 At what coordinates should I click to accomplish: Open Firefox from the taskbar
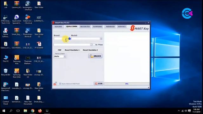pos(40,111)
